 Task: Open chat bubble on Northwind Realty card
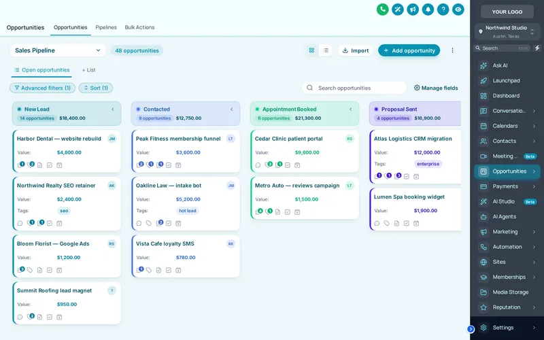pyautogui.click(x=20, y=223)
